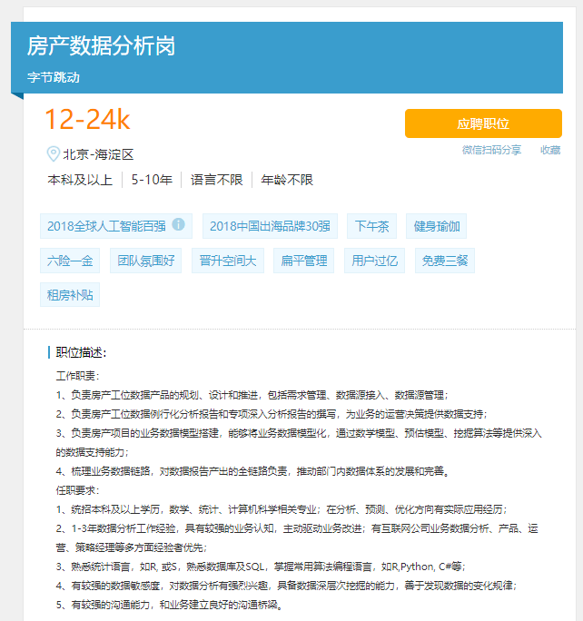Screen dimensions: 583x621
Task: Click the 用户过亿 tag
Action: 375,261
